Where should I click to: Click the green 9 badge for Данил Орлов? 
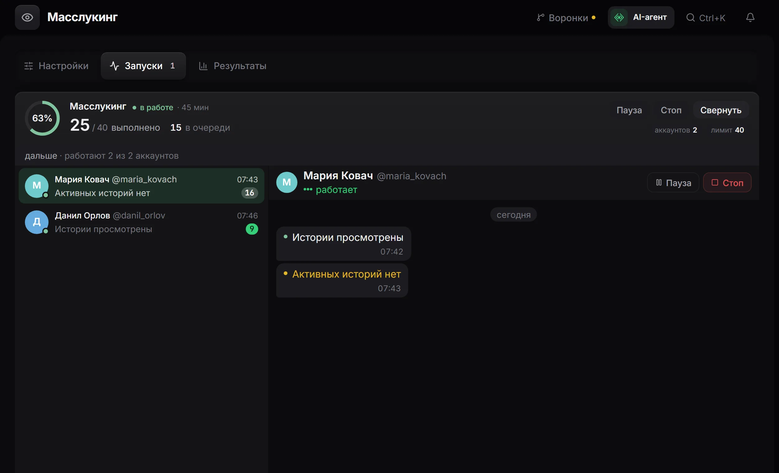pos(252,229)
